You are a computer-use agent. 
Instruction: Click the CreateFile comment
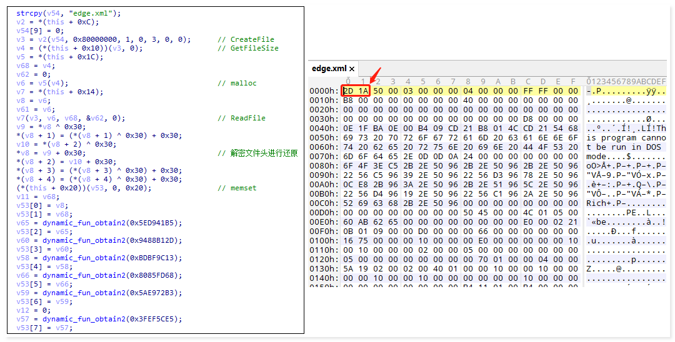[252, 39]
